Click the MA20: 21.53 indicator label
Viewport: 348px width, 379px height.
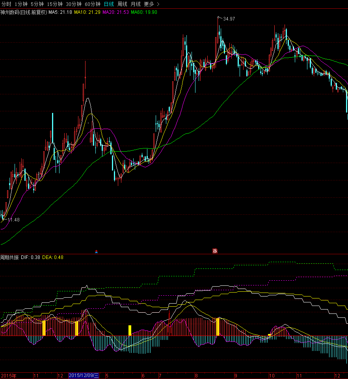click(x=115, y=12)
